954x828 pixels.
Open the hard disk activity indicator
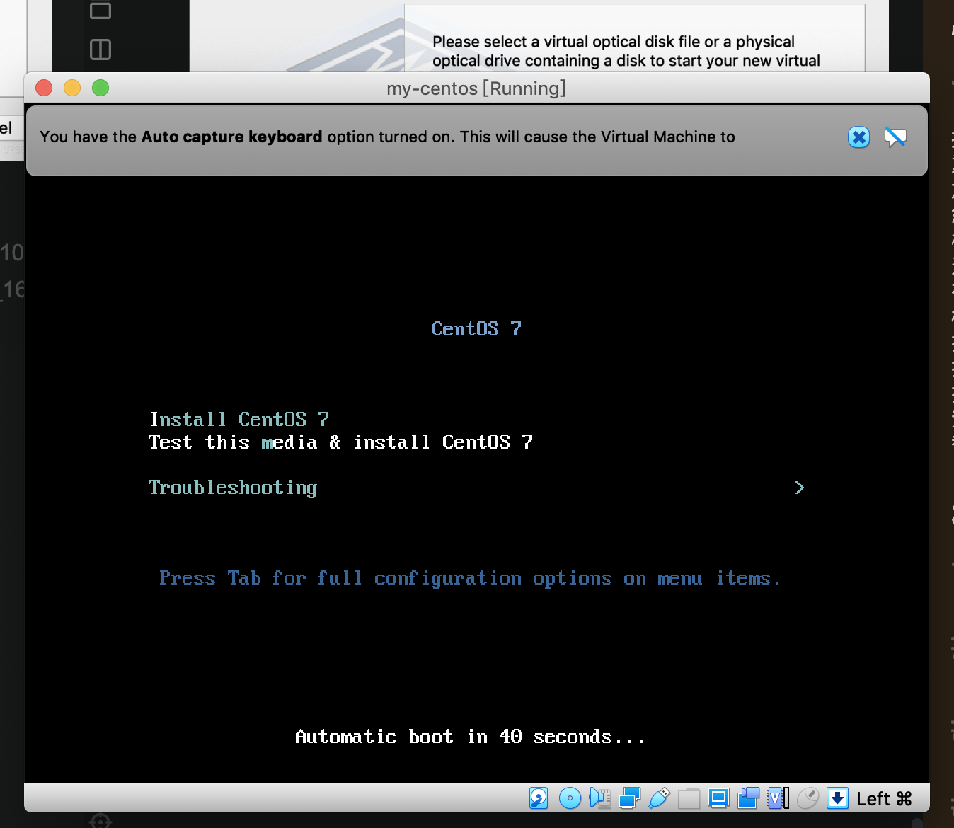[x=539, y=798]
